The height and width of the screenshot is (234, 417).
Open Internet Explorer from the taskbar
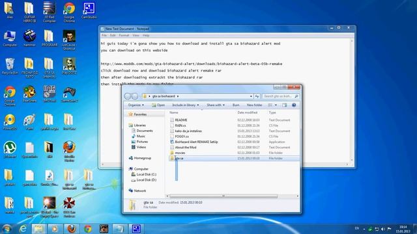(23, 229)
